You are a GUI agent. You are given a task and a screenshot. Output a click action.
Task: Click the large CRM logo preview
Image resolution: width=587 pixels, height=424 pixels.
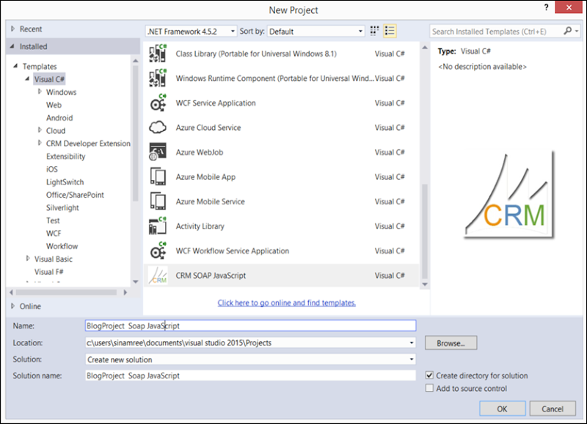pos(509,195)
